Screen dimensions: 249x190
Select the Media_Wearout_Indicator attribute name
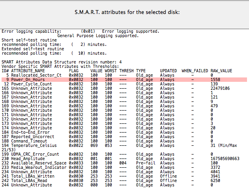pyautogui.click(x=39, y=167)
